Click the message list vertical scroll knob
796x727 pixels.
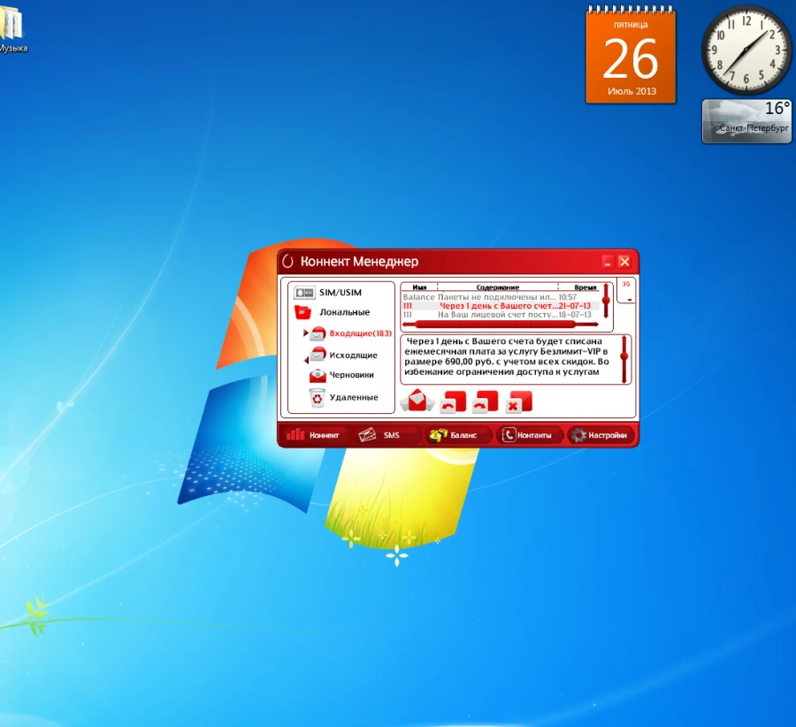[x=606, y=301]
